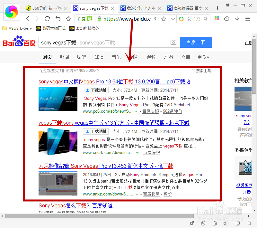Toggle the sound icon in the status bar
This screenshot has height=228, width=257.
click(x=226, y=223)
